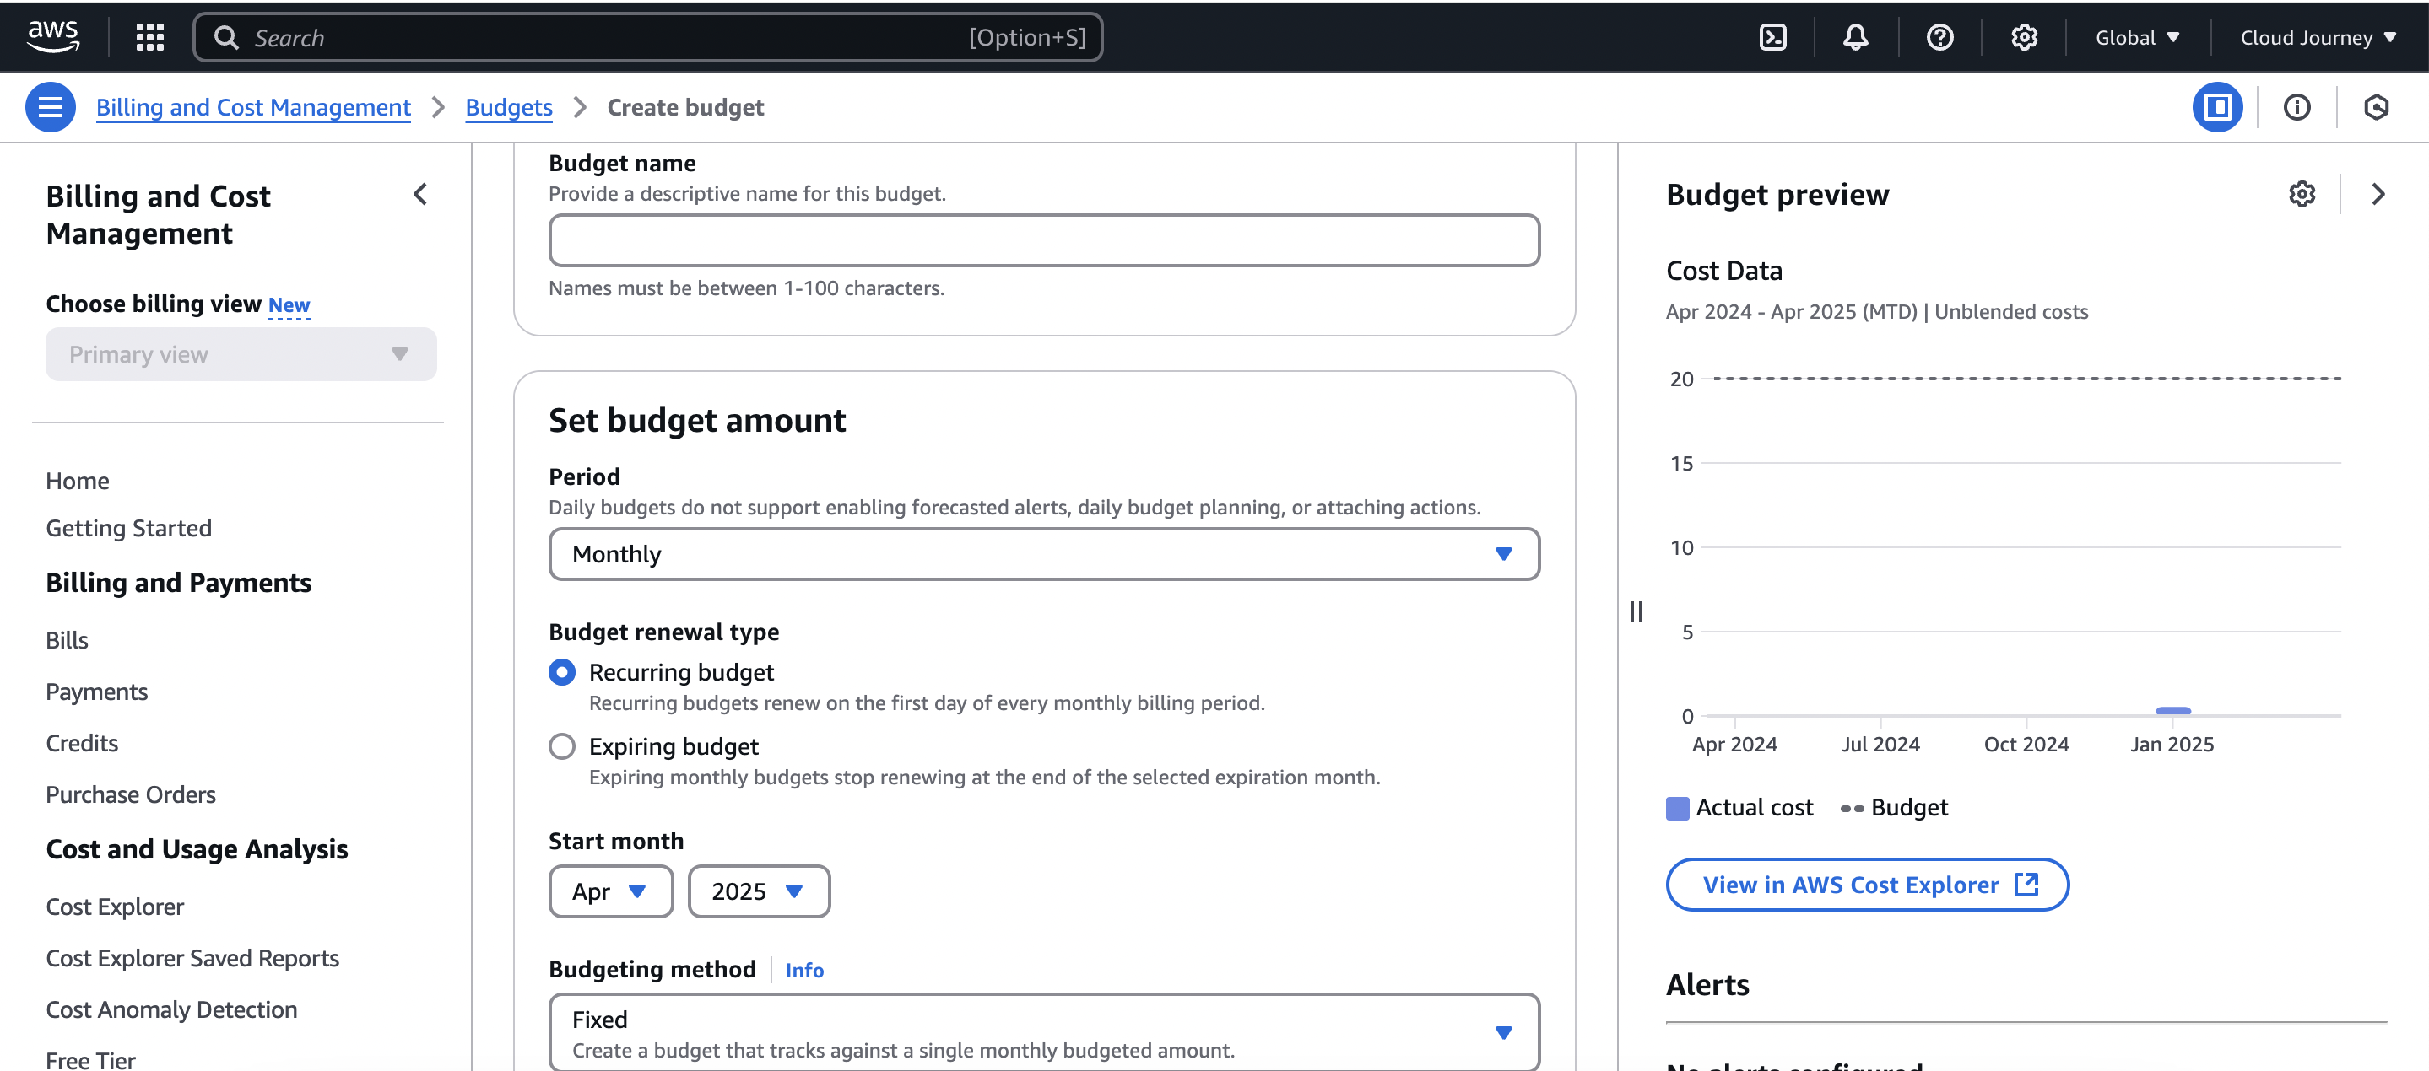This screenshot has height=1071, width=2429.
Task: Open the Period Monthly dropdown
Action: point(1044,554)
